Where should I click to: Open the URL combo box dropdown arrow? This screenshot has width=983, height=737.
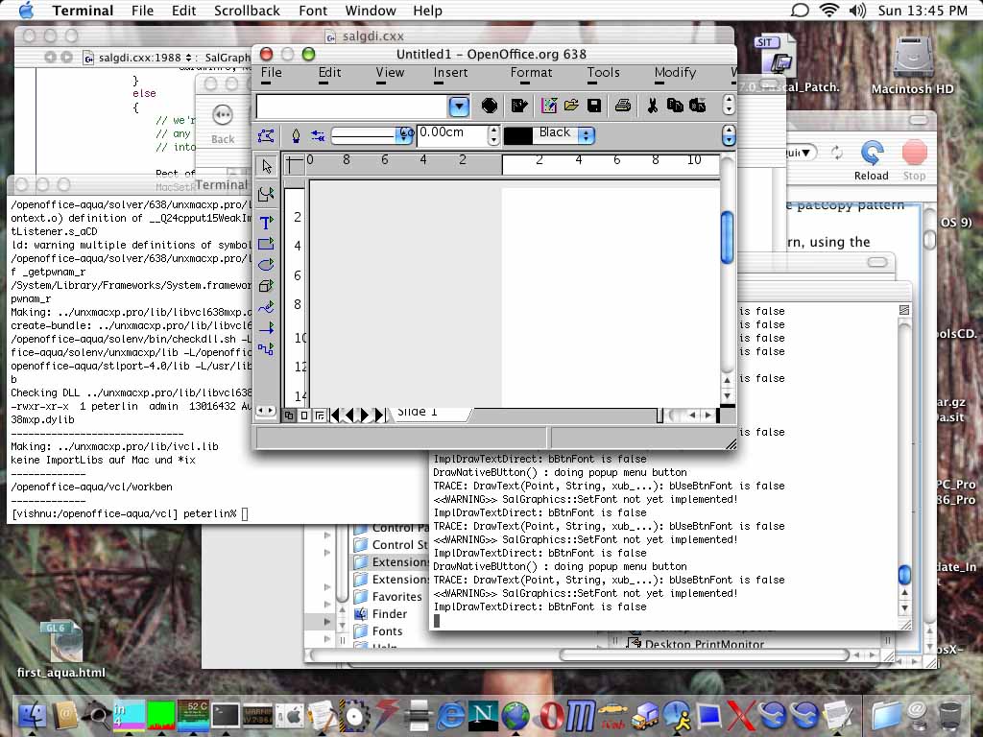[458, 107]
